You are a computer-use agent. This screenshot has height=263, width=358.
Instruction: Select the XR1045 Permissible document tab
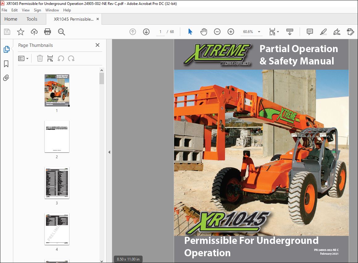(73, 19)
